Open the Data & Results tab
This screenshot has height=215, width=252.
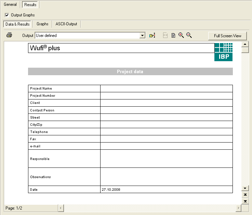tap(17, 24)
